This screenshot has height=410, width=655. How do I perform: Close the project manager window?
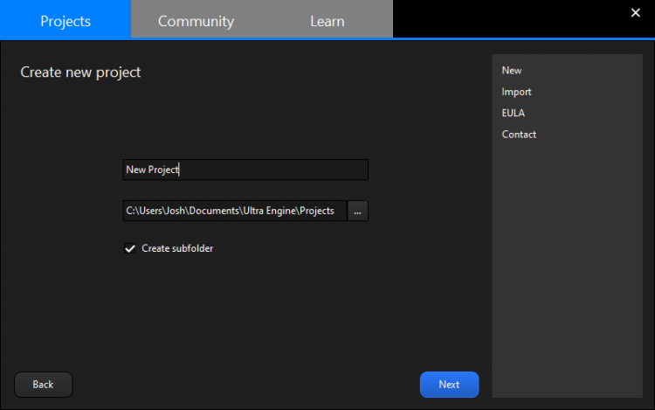[x=635, y=12]
